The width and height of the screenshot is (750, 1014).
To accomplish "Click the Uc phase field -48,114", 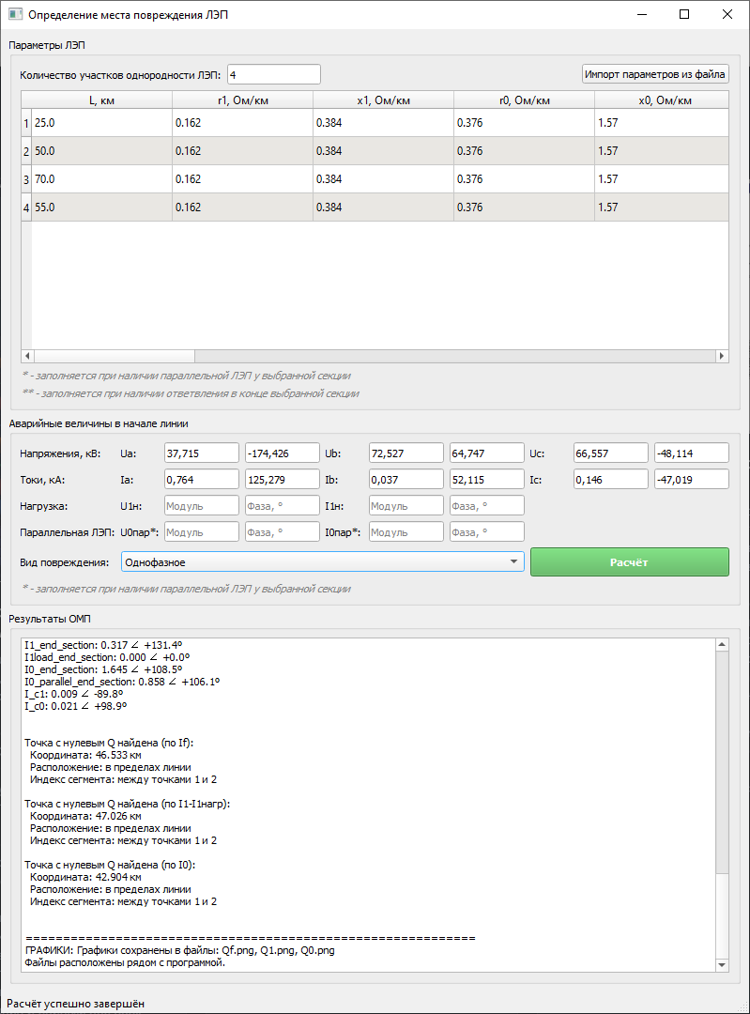I will (x=692, y=453).
